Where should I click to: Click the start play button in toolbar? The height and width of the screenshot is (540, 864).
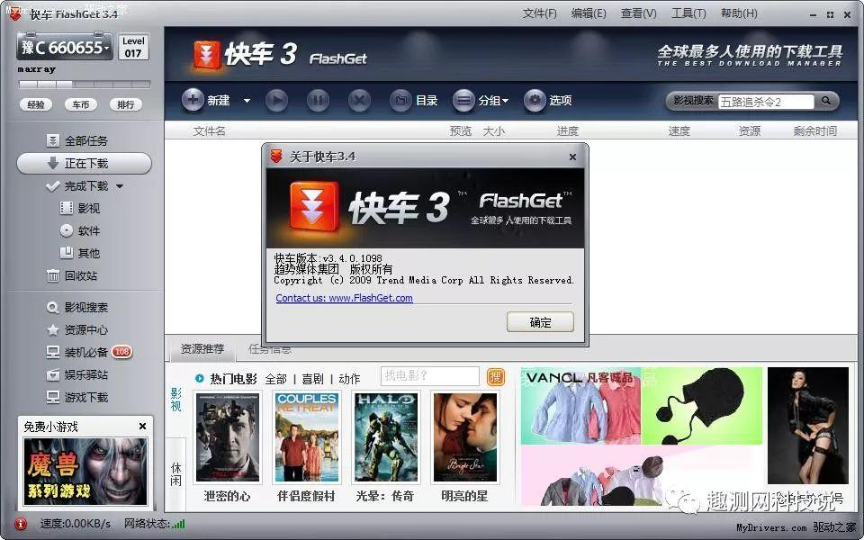tap(276, 100)
